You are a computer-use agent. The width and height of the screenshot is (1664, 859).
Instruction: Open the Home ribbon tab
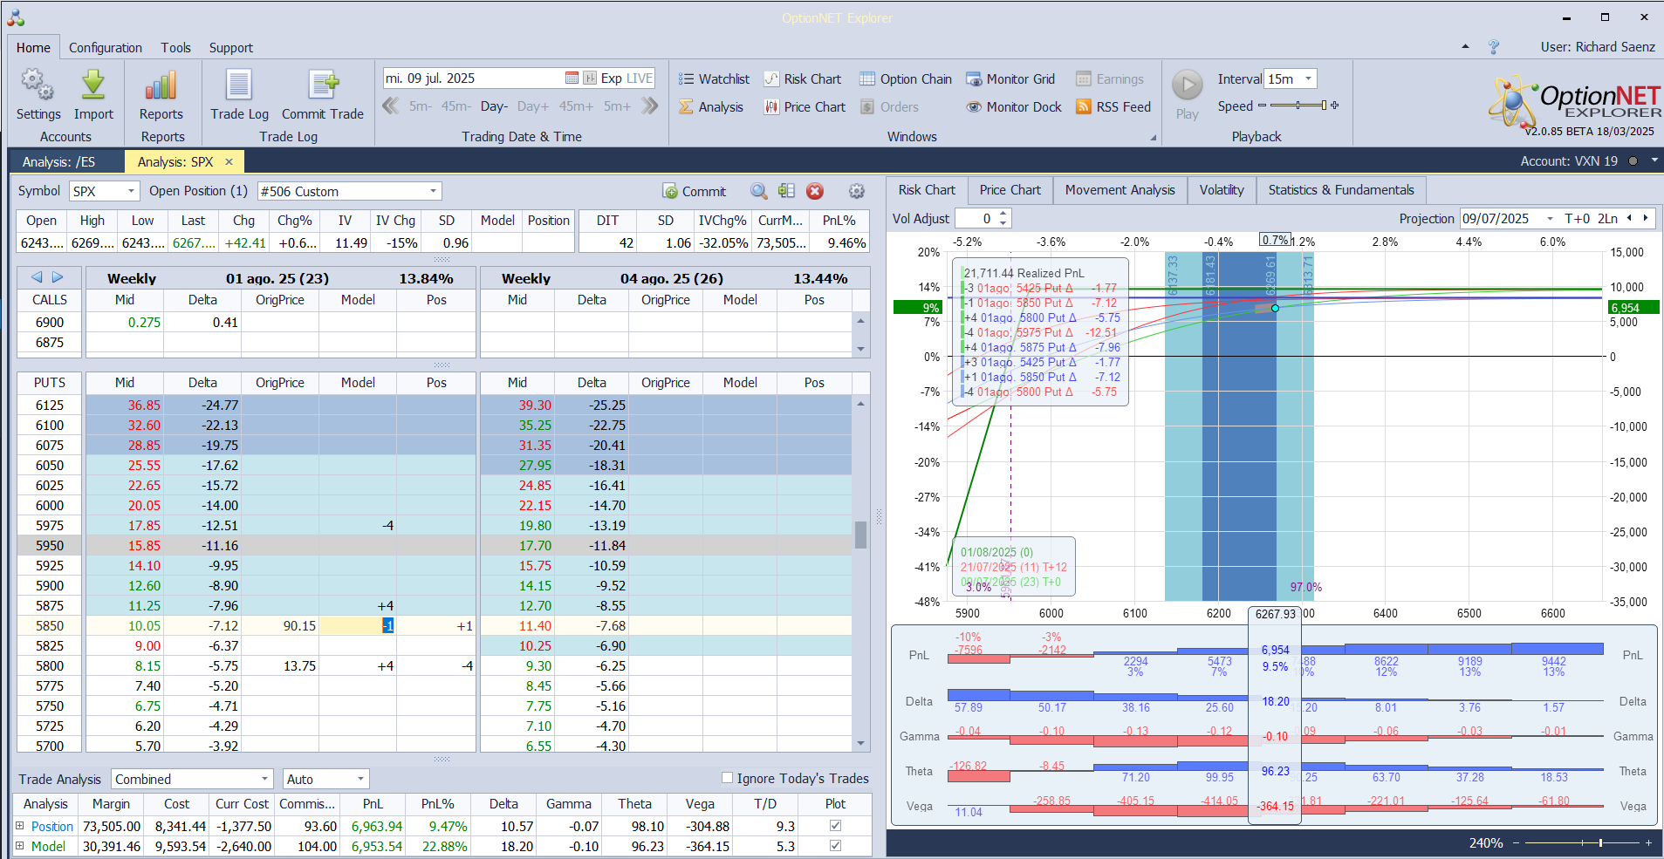33,48
